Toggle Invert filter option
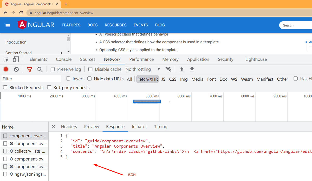Image resolution: width=312 pixels, height=181 pixels. [68, 79]
